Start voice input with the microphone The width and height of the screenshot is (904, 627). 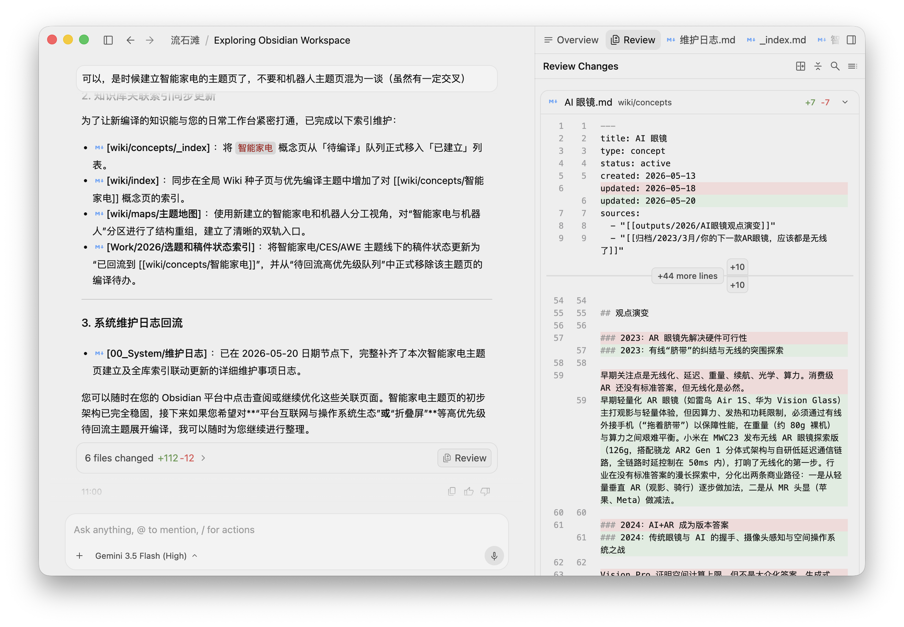tap(494, 556)
